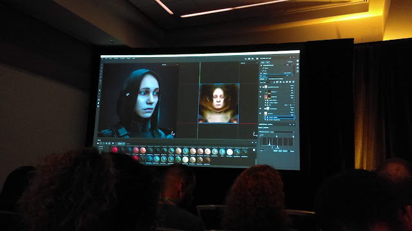Image resolution: width=412 pixels, height=231 pixels.
Task: Open blend mode dropdown of the top folder layer
Action: point(292,85)
